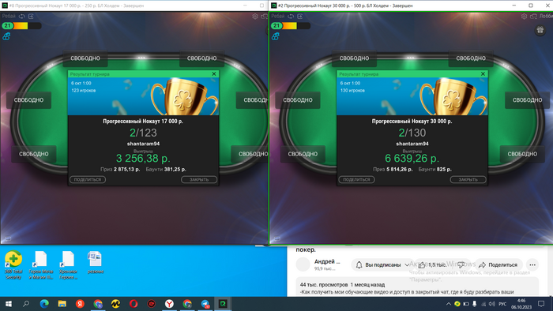Open settings gear in the right poker window
Image resolution: width=553 pixels, height=311 pixels.
tap(524, 17)
